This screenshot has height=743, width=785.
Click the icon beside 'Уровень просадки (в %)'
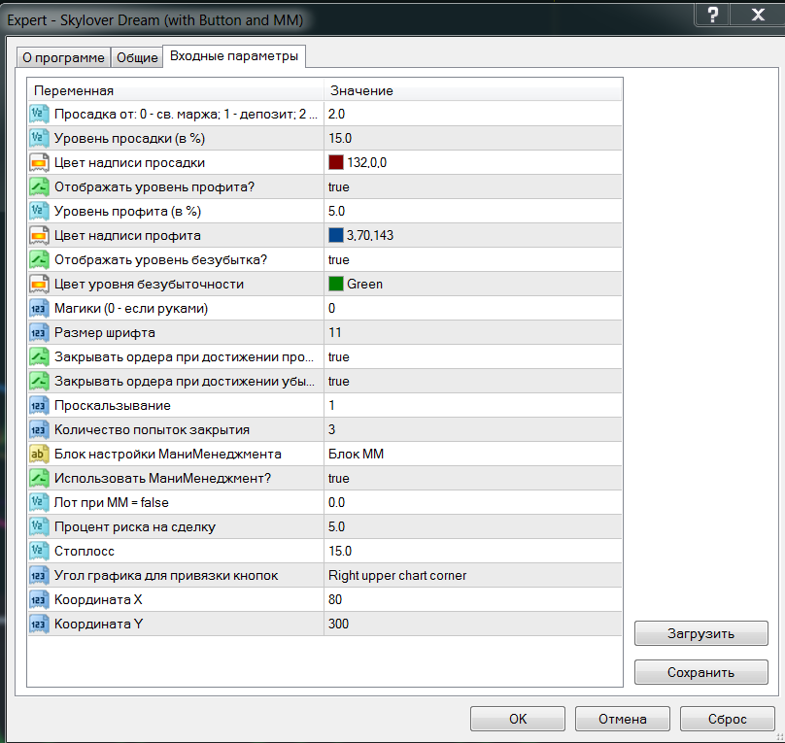coord(39,138)
